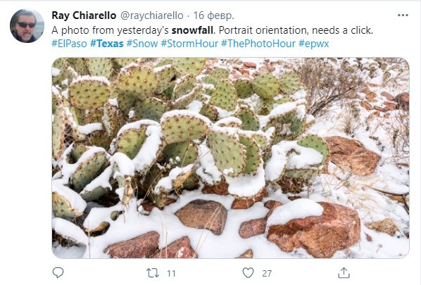Click the like count 27
Screen dimensions: 421x285
pos(267,274)
